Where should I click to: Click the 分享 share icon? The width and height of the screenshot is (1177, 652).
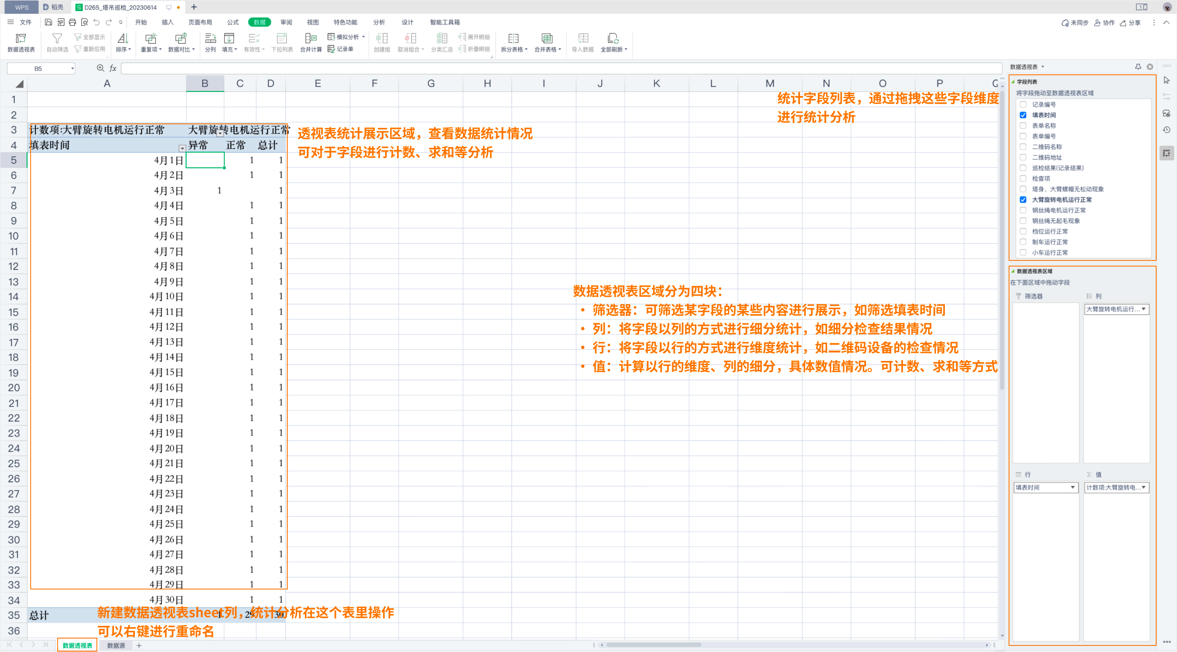[1123, 22]
